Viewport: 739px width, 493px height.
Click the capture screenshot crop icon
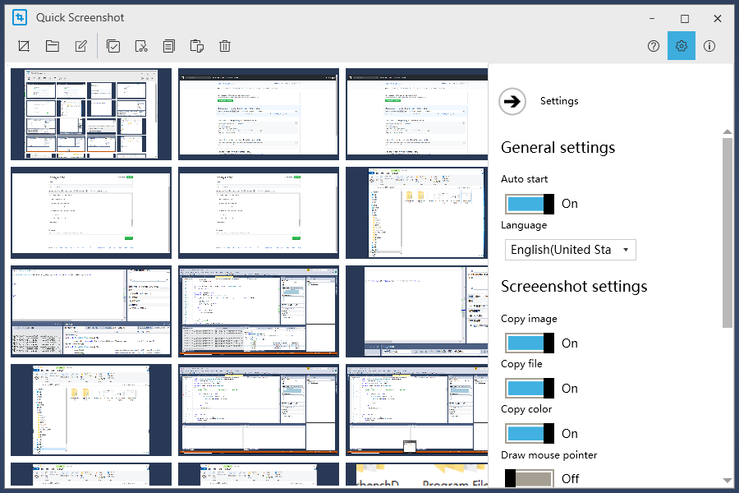24,46
